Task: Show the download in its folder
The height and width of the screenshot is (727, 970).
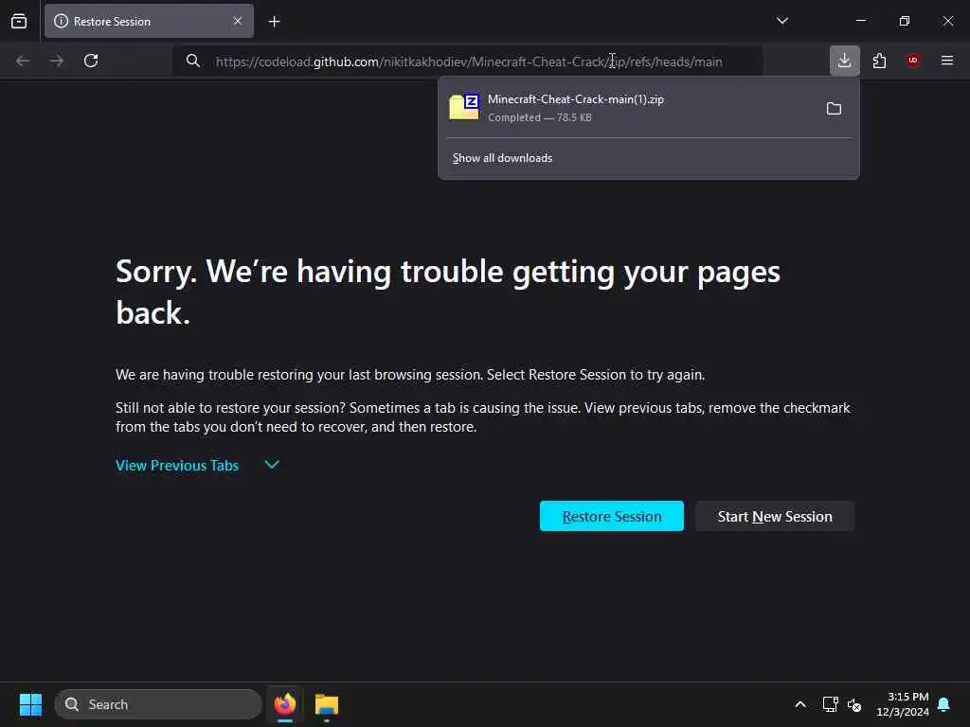Action: click(834, 109)
